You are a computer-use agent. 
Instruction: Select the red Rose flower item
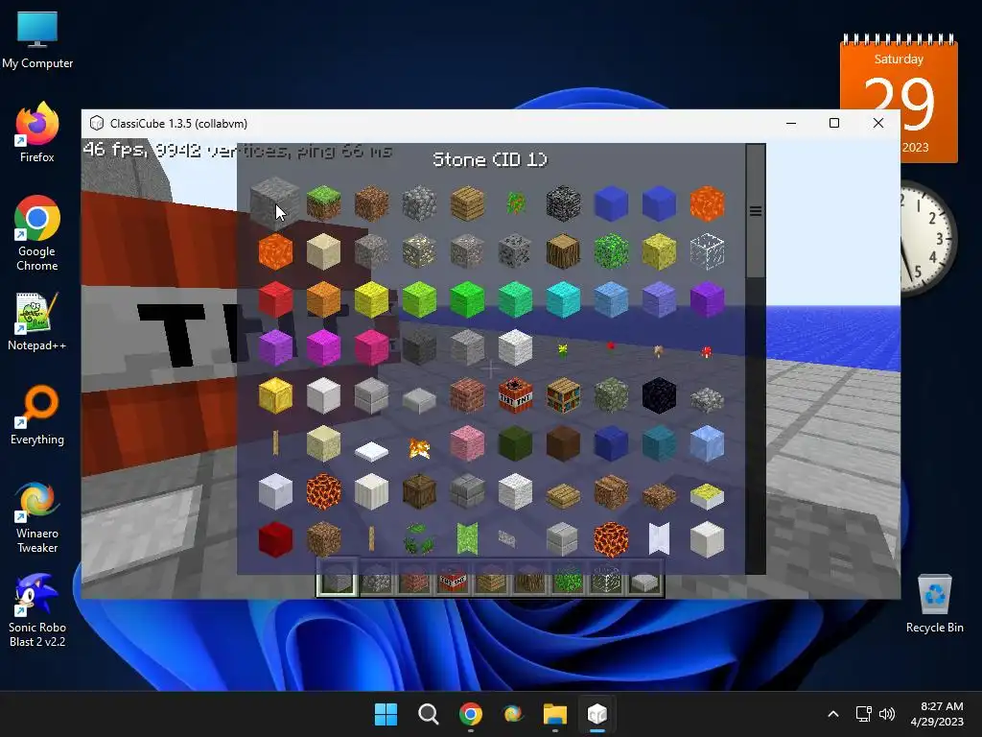611,345
